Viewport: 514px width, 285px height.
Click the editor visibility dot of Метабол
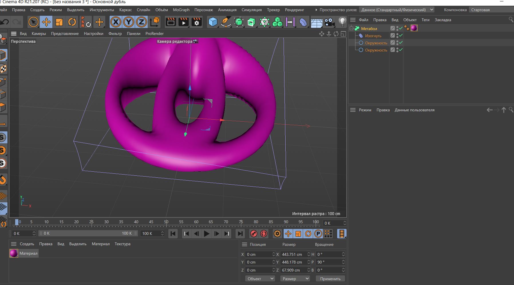[x=398, y=27]
